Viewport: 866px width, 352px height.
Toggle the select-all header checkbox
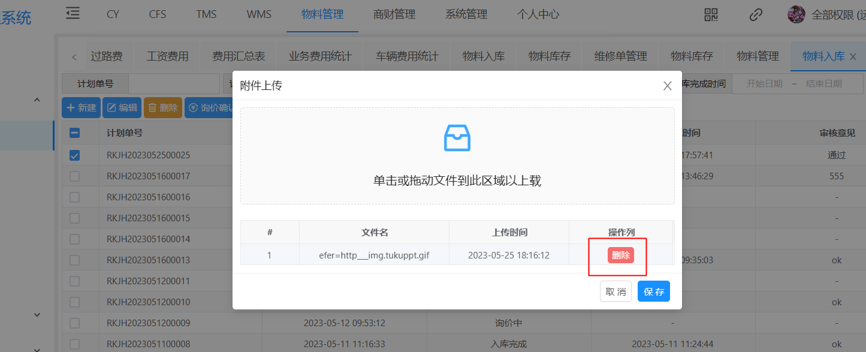click(75, 133)
